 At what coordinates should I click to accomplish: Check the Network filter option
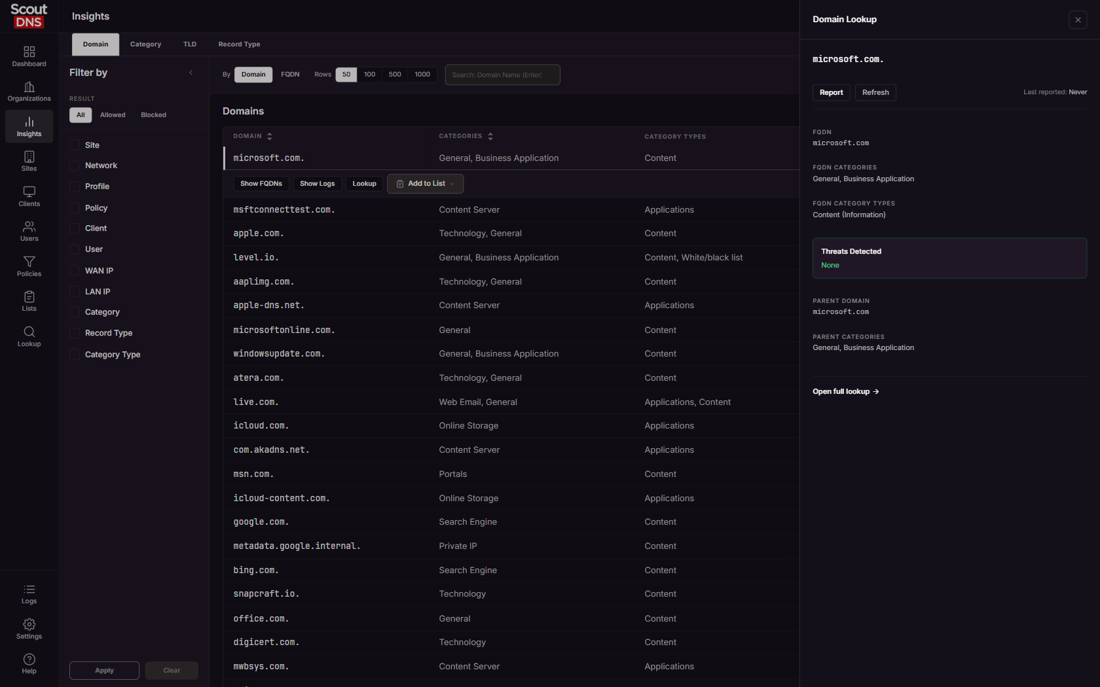[x=75, y=166]
